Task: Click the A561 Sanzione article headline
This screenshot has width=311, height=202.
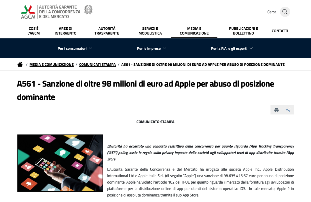Action: coord(145,90)
